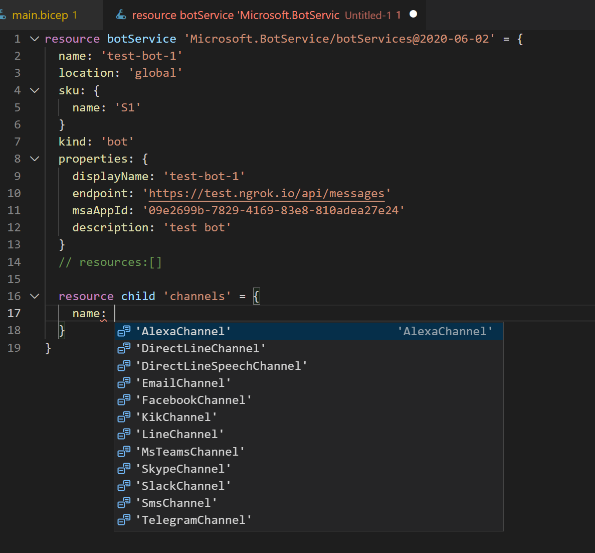Click the 'Microsoft.BotService/botServices@2020-06-02' type string
595x553 pixels.
click(x=340, y=39)
